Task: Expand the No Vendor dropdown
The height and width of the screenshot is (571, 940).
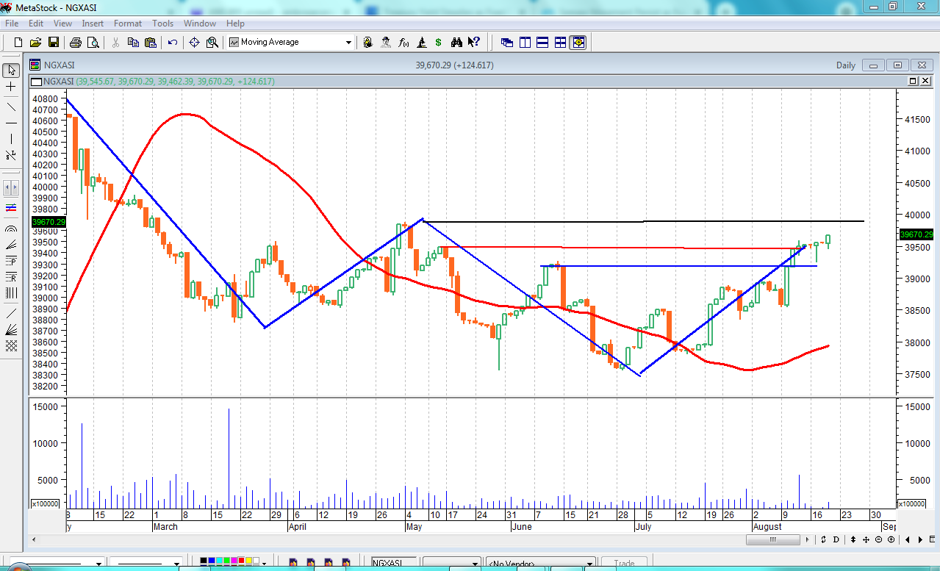Action: click(589, 564)
